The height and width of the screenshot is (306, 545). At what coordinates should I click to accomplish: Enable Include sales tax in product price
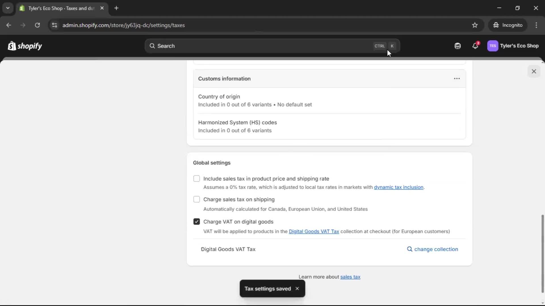(x=196, y=178)
